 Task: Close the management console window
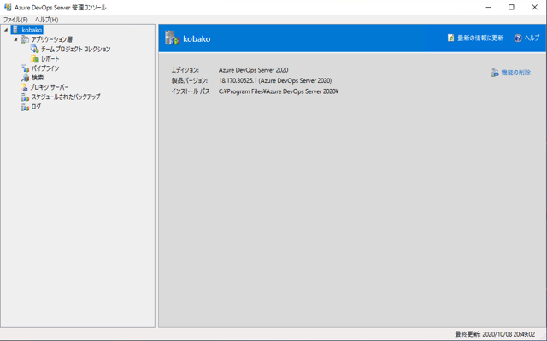[x=534, y=8]
